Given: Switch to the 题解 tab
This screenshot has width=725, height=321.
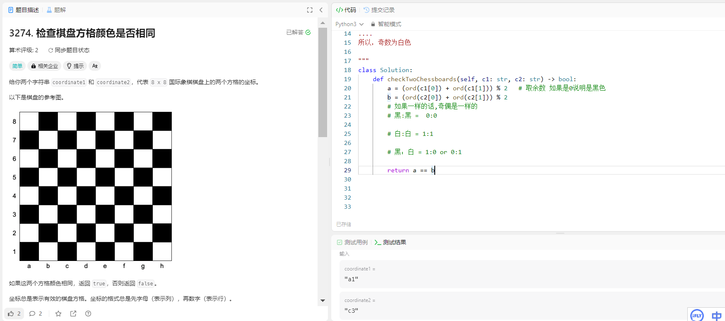Looking at the screenshot, I should [x=56, y=10].
